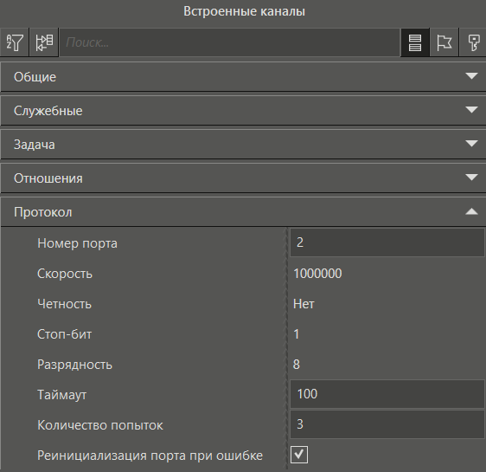The image size is (486, 472).
Task: Open the Скорость value 1000000
Action: (317, 274)
